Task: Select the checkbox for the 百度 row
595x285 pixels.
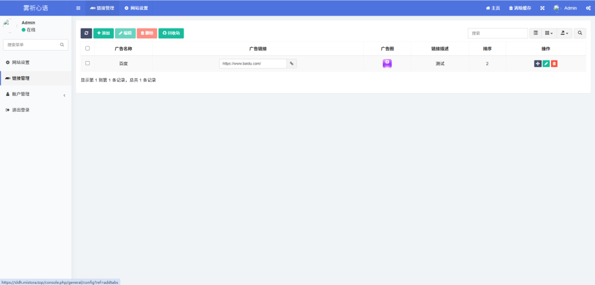Action: (88, 63)
